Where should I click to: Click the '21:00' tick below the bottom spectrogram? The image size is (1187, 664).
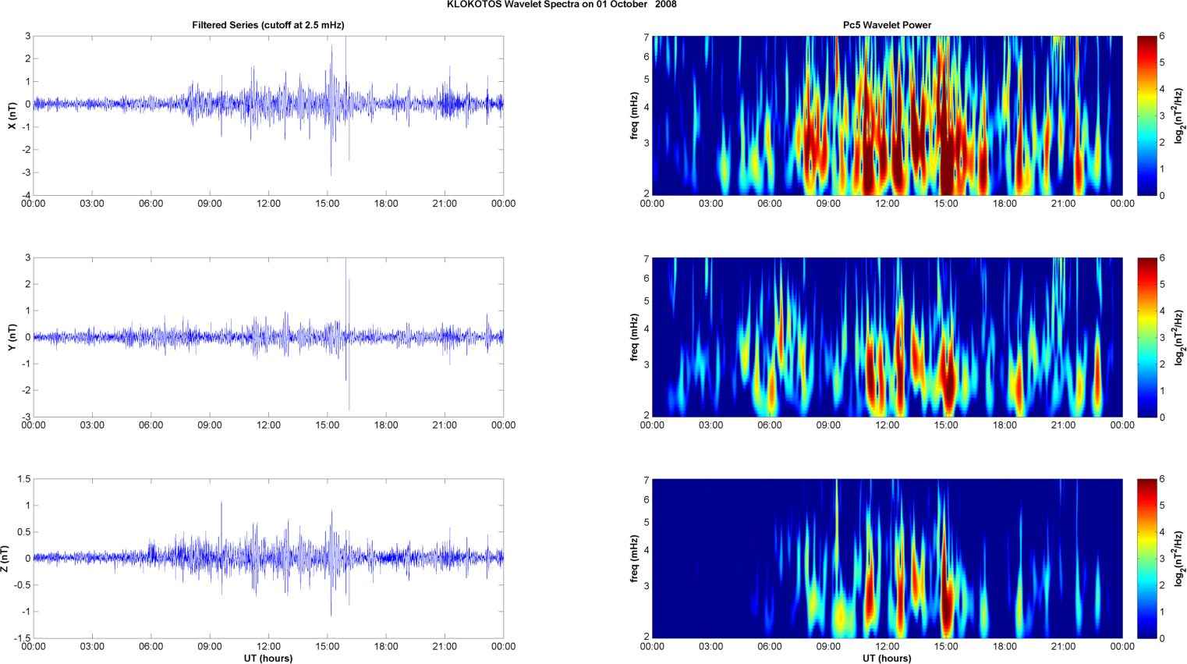1064,647
